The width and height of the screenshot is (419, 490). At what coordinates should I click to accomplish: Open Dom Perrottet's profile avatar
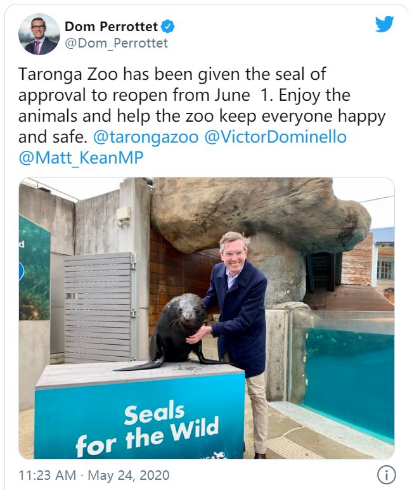[39, 34]
